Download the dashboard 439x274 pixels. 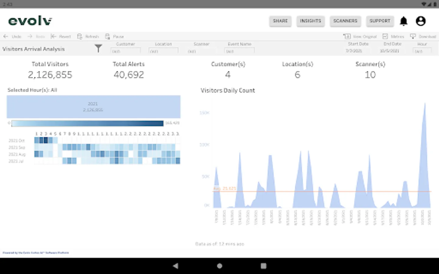423,37
